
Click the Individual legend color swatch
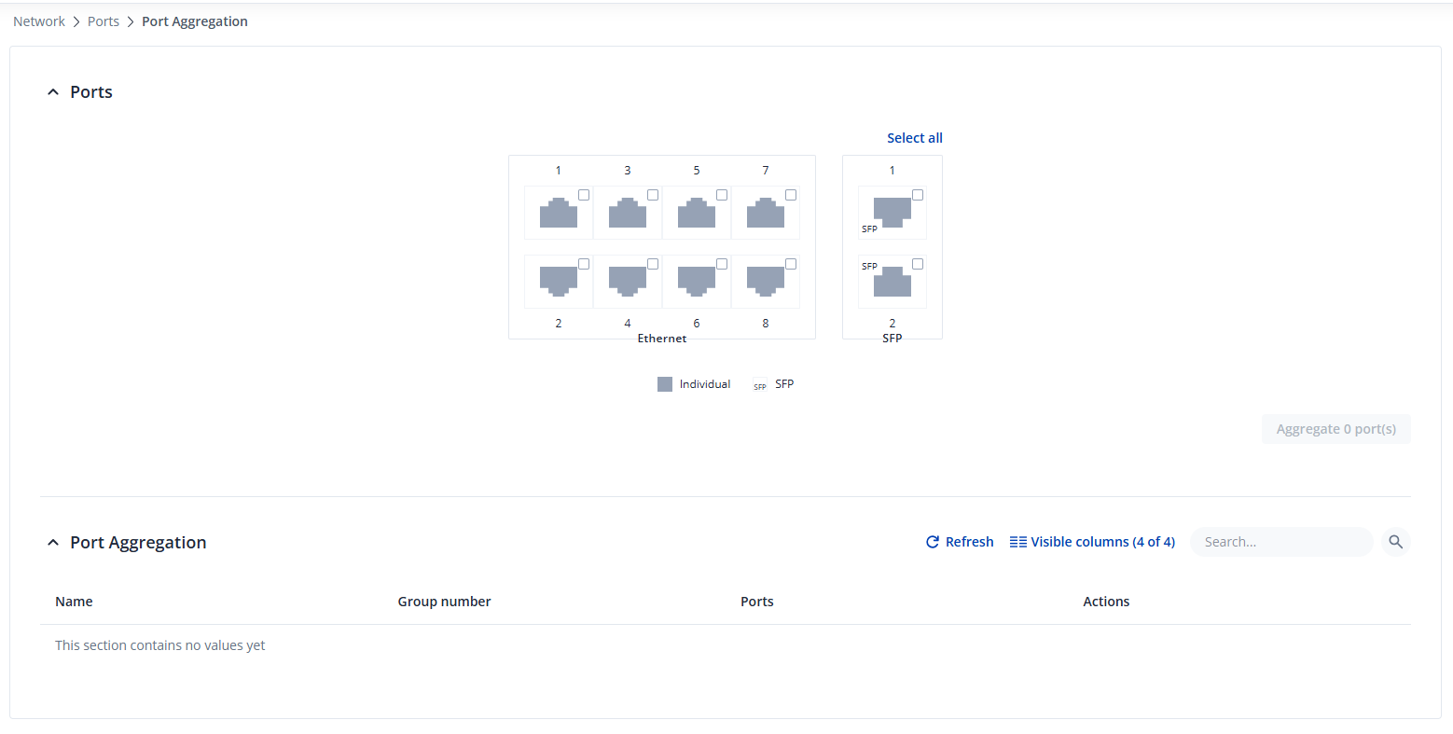(665, 384)
